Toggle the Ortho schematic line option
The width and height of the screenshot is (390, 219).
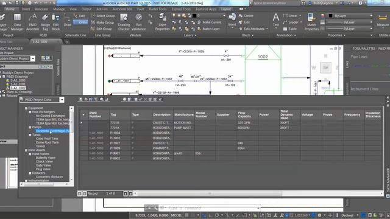click(80, 22)
